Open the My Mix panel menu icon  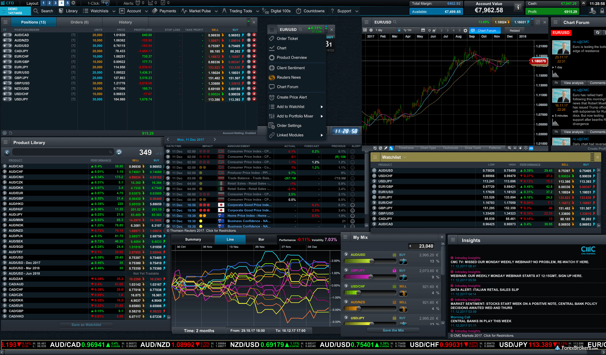[x=345, y=237]
